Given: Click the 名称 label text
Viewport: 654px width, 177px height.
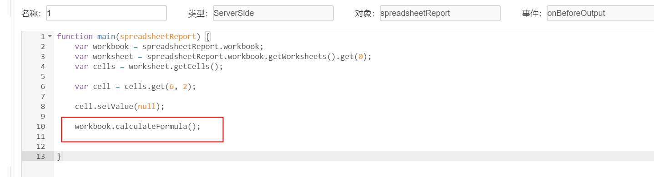Looking at the screenshot, I should [x=31, y=14].
